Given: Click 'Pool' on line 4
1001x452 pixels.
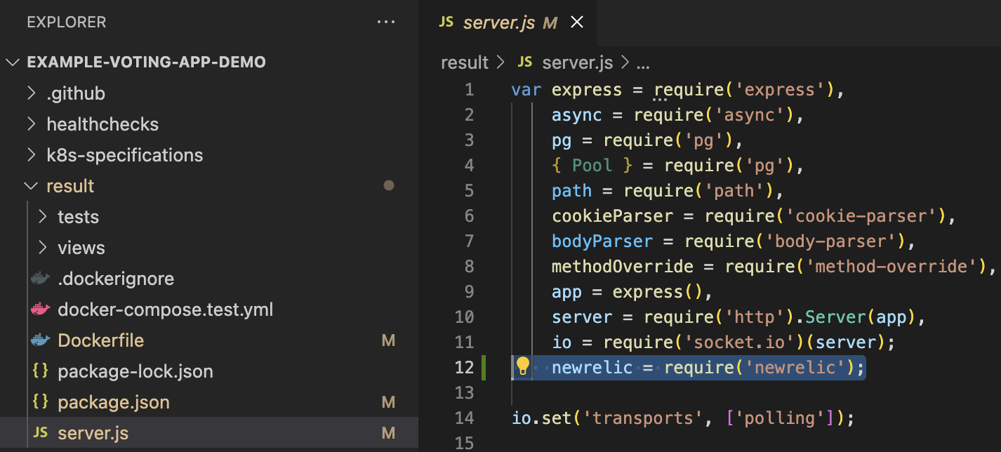Looking at the screenshot, I should click(592, 166).
